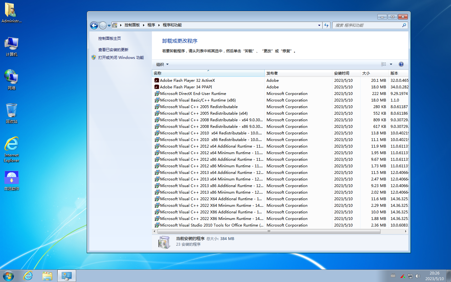Click shield icon beside Windows 功能 link
The width and height of the screenshot is (451, 282).
pos(94,57)
